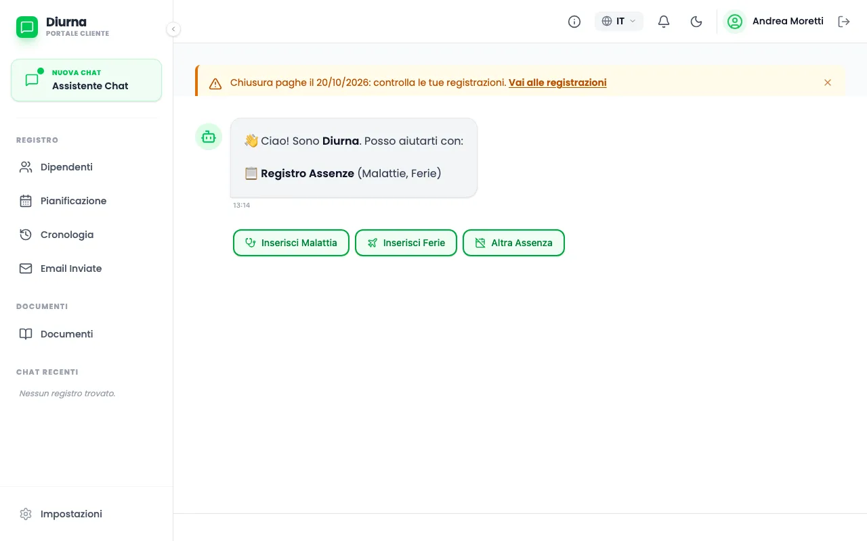
Task: Open Dipendenti in the sidebar
Action: [x=87, y=167]
